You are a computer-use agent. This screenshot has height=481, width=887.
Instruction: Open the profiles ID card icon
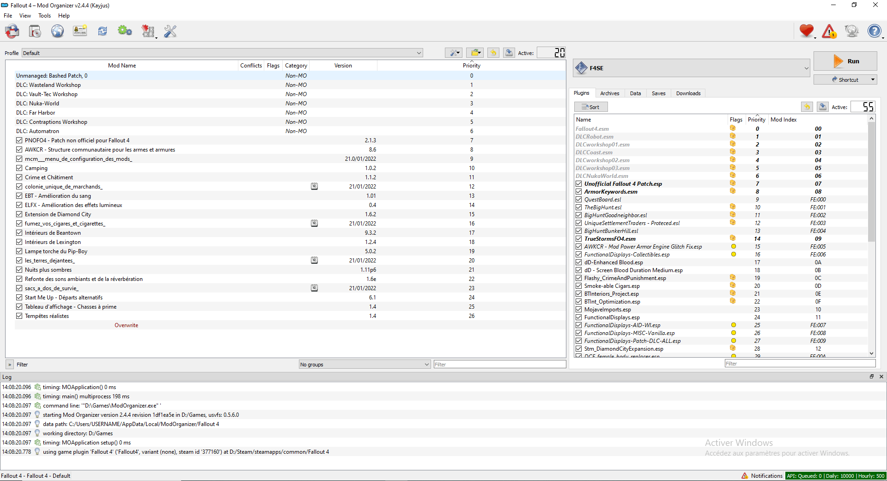click(80, 31)
